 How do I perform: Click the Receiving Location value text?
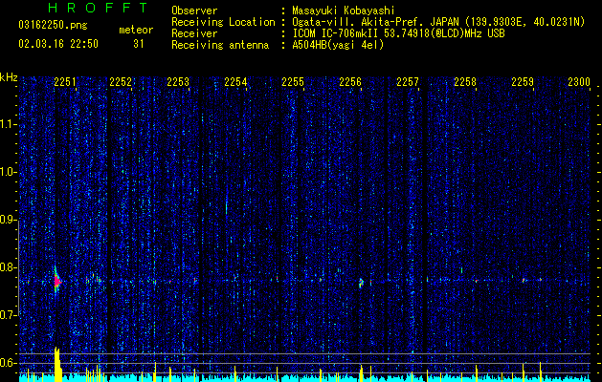(x=438, y=22)
